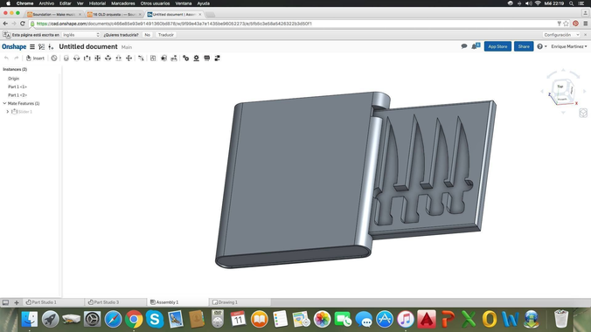Open the Marcadores menu in the menu bar
Image resolution: width=591 pixels, height=332 pixels.
123,3
